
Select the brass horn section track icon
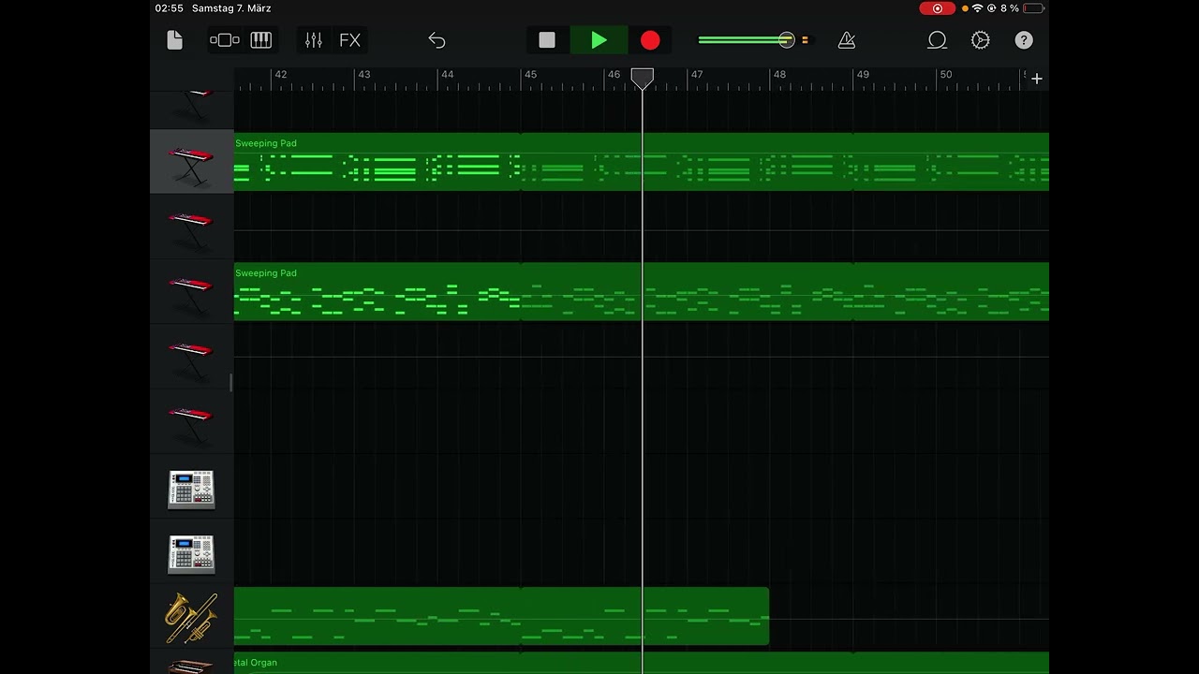click(x=191, y=616)
